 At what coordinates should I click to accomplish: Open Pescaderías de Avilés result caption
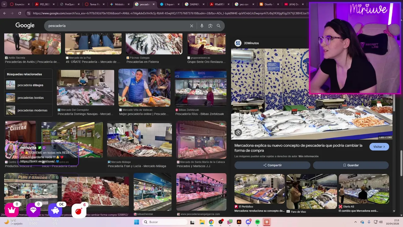coord(32,62)
